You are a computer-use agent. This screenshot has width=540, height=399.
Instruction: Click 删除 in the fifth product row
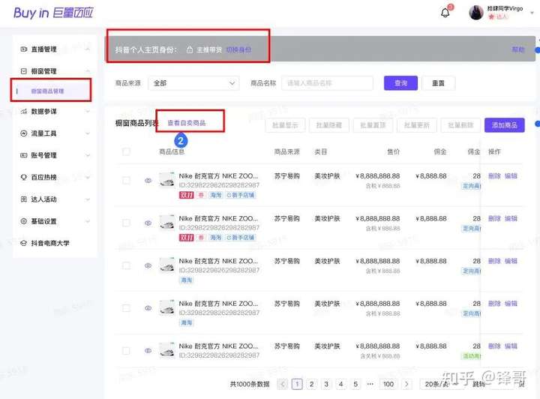[494, 346]
